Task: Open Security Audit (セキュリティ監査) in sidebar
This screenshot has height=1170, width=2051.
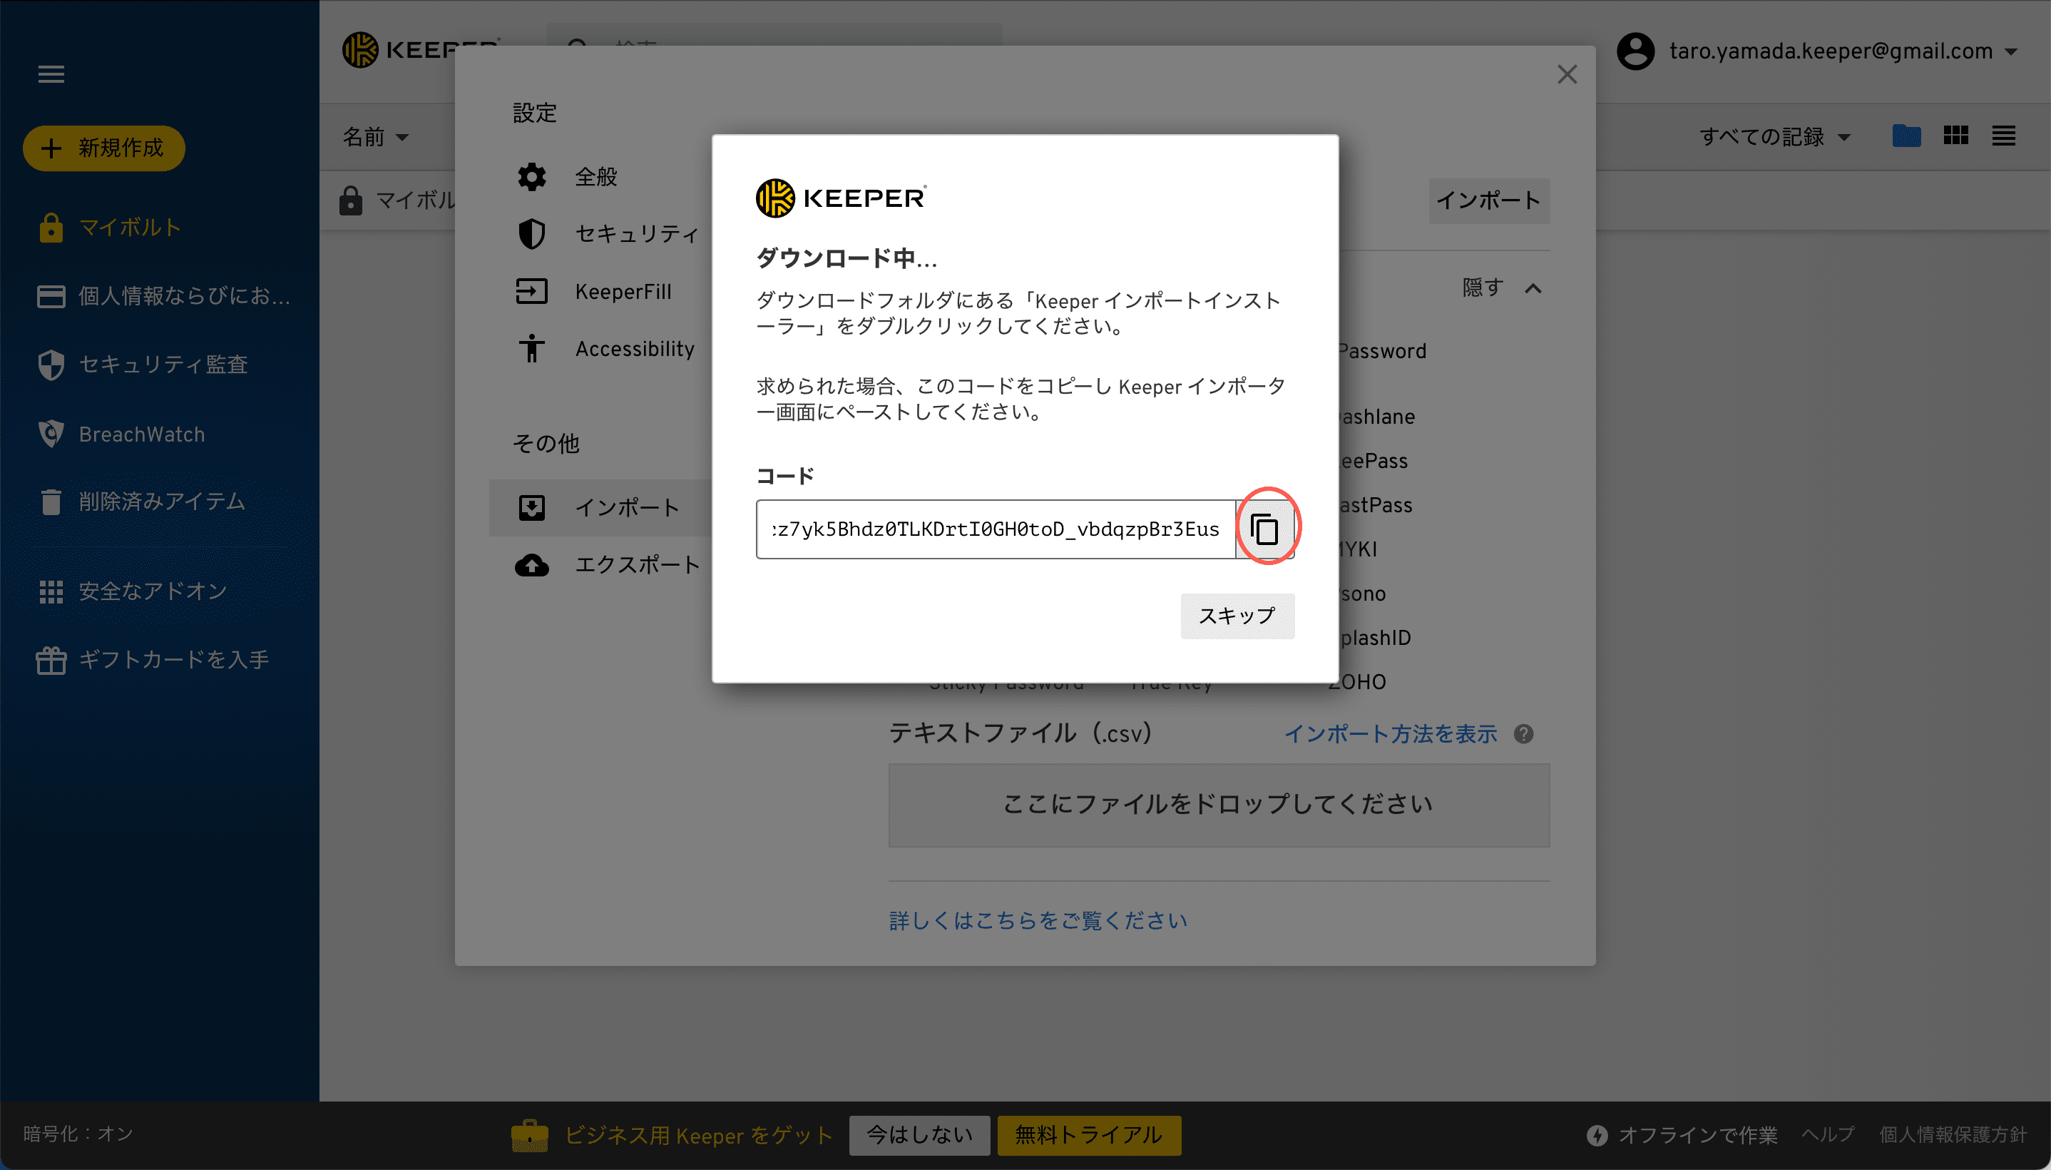Action: pos(162,364)
